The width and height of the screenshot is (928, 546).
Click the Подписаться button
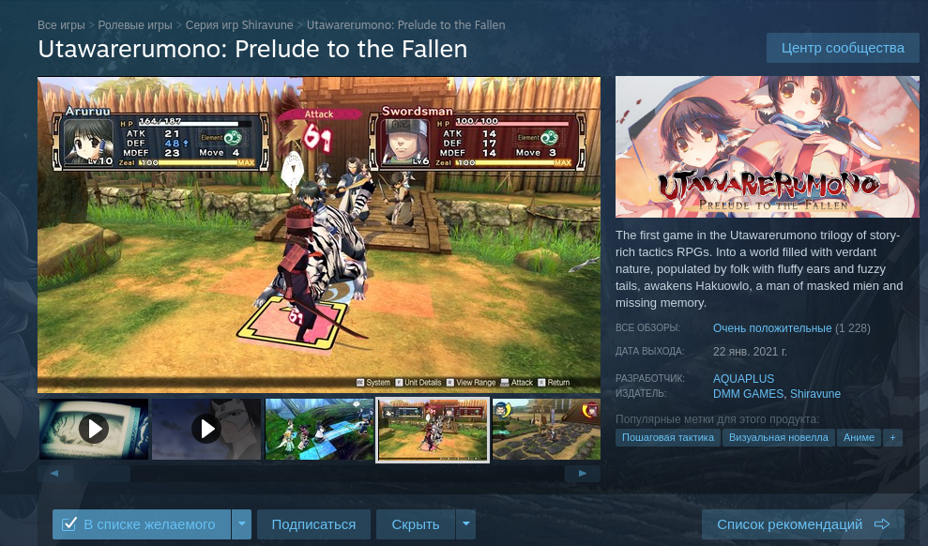[313, 524]
